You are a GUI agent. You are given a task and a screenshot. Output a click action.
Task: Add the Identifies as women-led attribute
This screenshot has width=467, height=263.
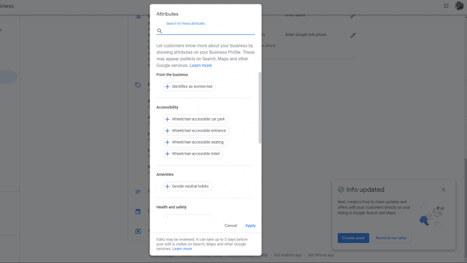[189, 86]
